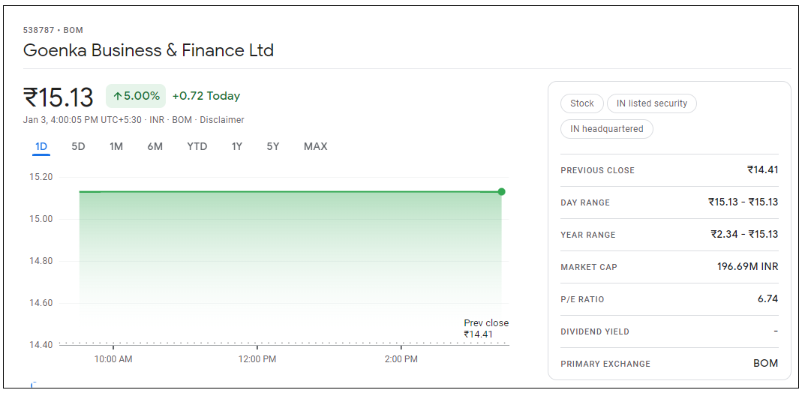
Task: Click the Dividend Yield row
Action: 668,331
